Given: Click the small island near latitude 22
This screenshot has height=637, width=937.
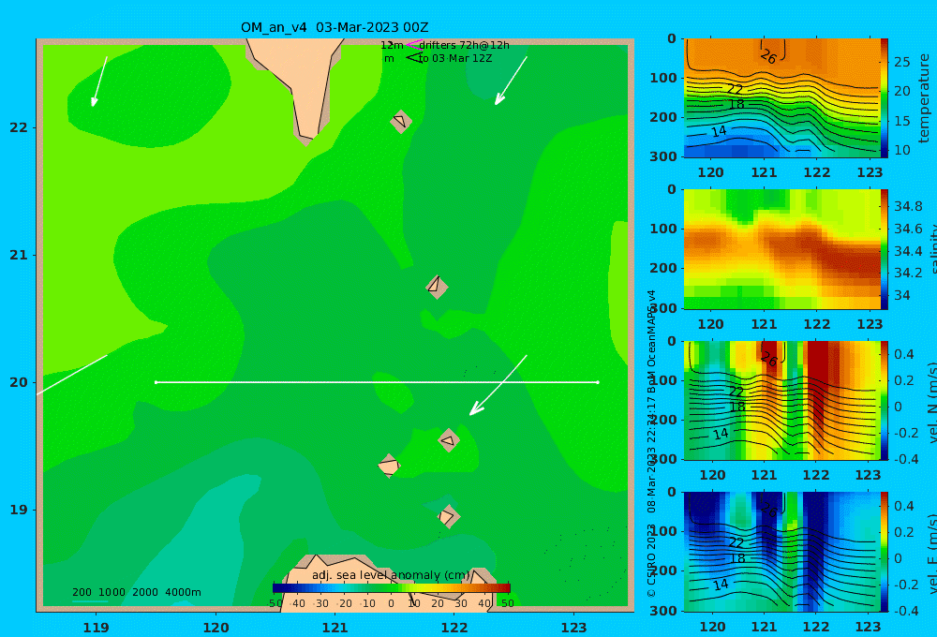Looking at the screenshot, I should click(401, 121).
